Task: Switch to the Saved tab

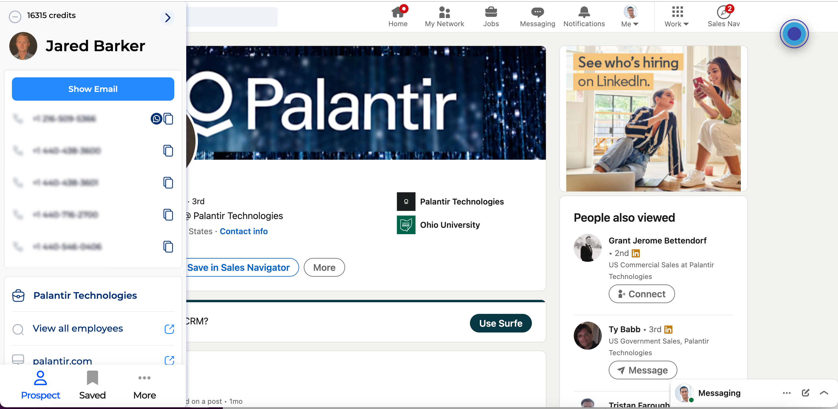Action: (93, 385)
